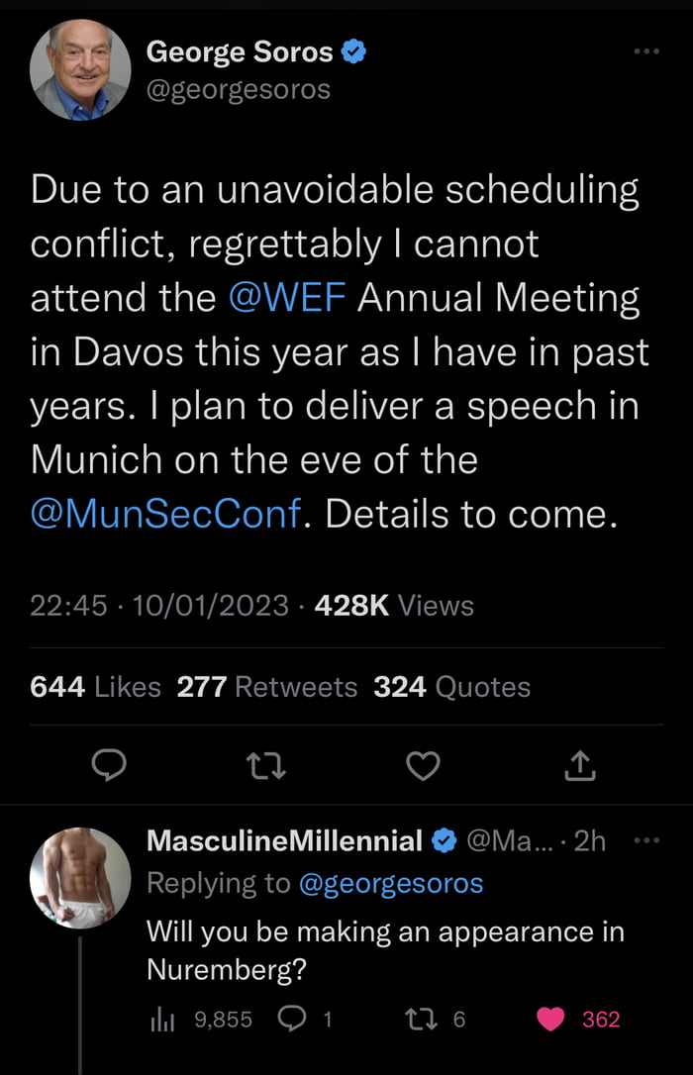Click the share icon under main tweet
This screenshot has width=693, height=1075.
tap(580, 765)
